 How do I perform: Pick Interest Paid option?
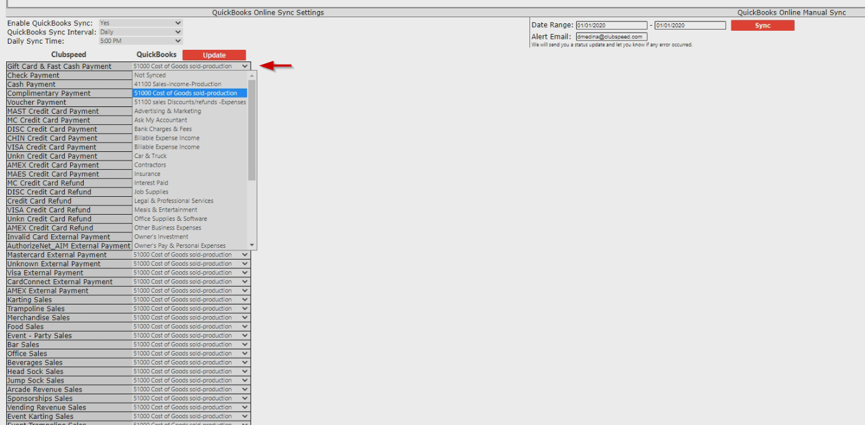pos(190,183)
